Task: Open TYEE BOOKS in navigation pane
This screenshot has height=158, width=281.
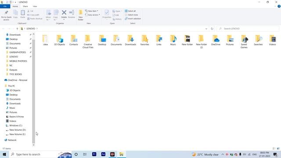Action: [16, 74]
